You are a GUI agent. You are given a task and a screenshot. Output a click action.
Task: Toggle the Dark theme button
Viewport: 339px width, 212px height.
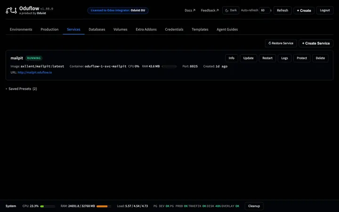[231, 10]
